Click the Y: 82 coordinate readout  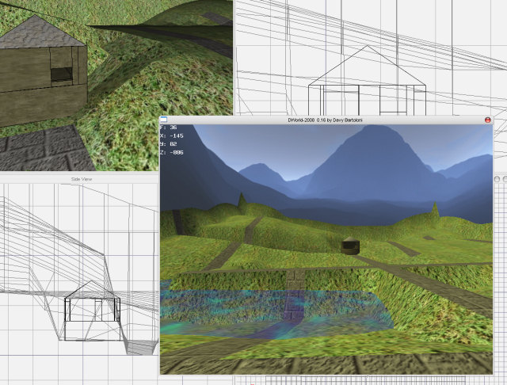[x=170, y=143]
